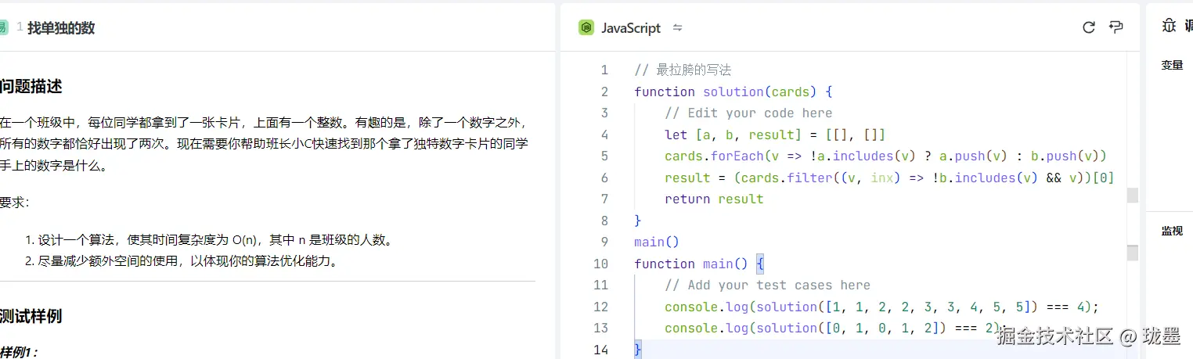Toggle breakpoint at line number 5
1193x359 pixels.
pos(604,156)
